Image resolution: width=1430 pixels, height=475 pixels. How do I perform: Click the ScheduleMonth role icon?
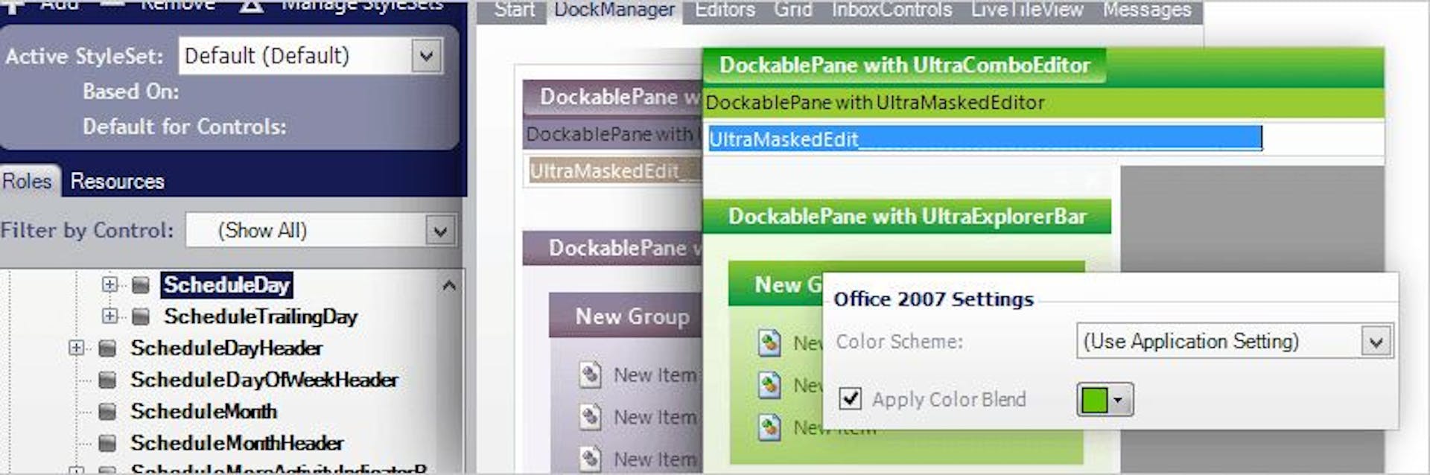108,412
